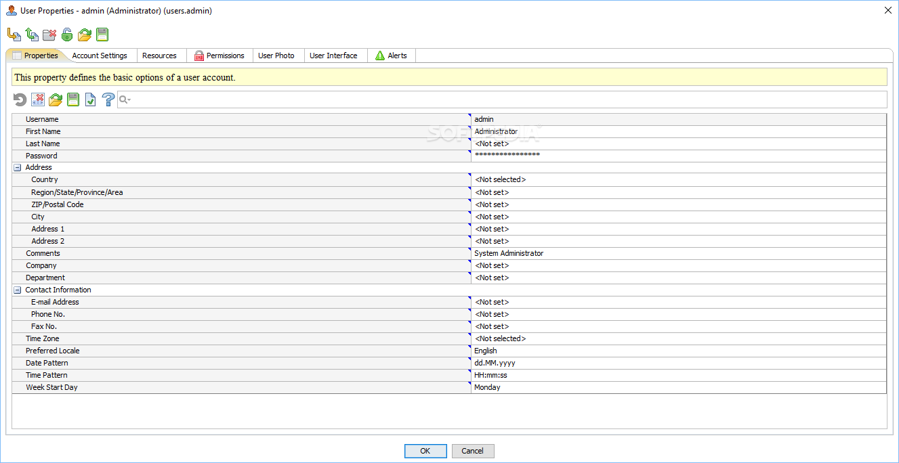Click the Cancel button

tap(473, 451)
